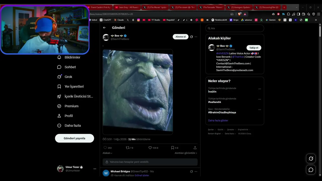The width and height of the screenshot is (322, 181).
Task: Open Daha fazla menu in sidebar
Action: click(x=69, y=125)
